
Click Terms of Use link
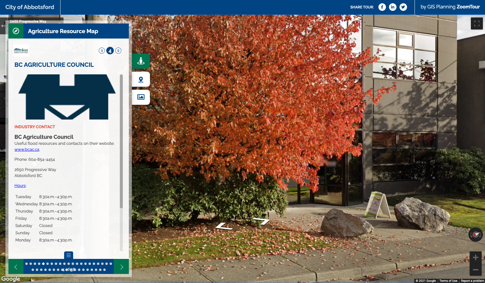pyautogui.click(x=448, y=281)
